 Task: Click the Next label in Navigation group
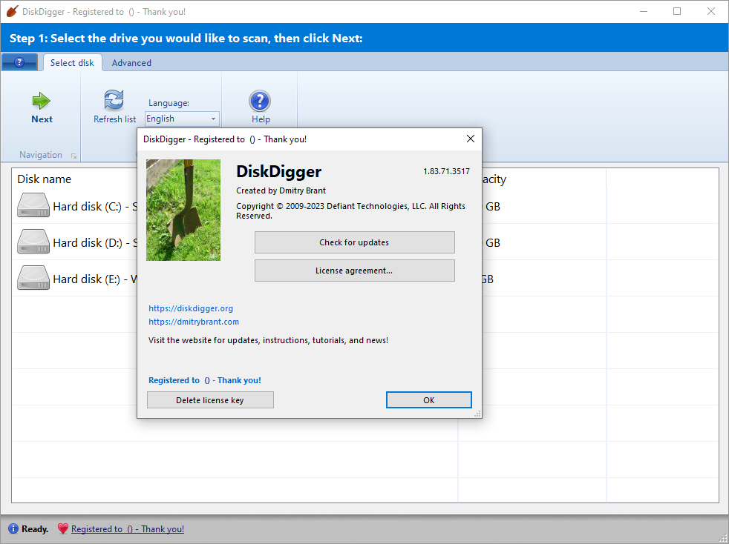42,119
